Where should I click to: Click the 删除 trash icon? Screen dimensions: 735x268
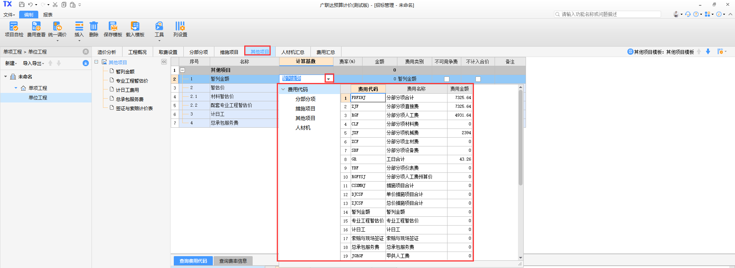[94, 26]
